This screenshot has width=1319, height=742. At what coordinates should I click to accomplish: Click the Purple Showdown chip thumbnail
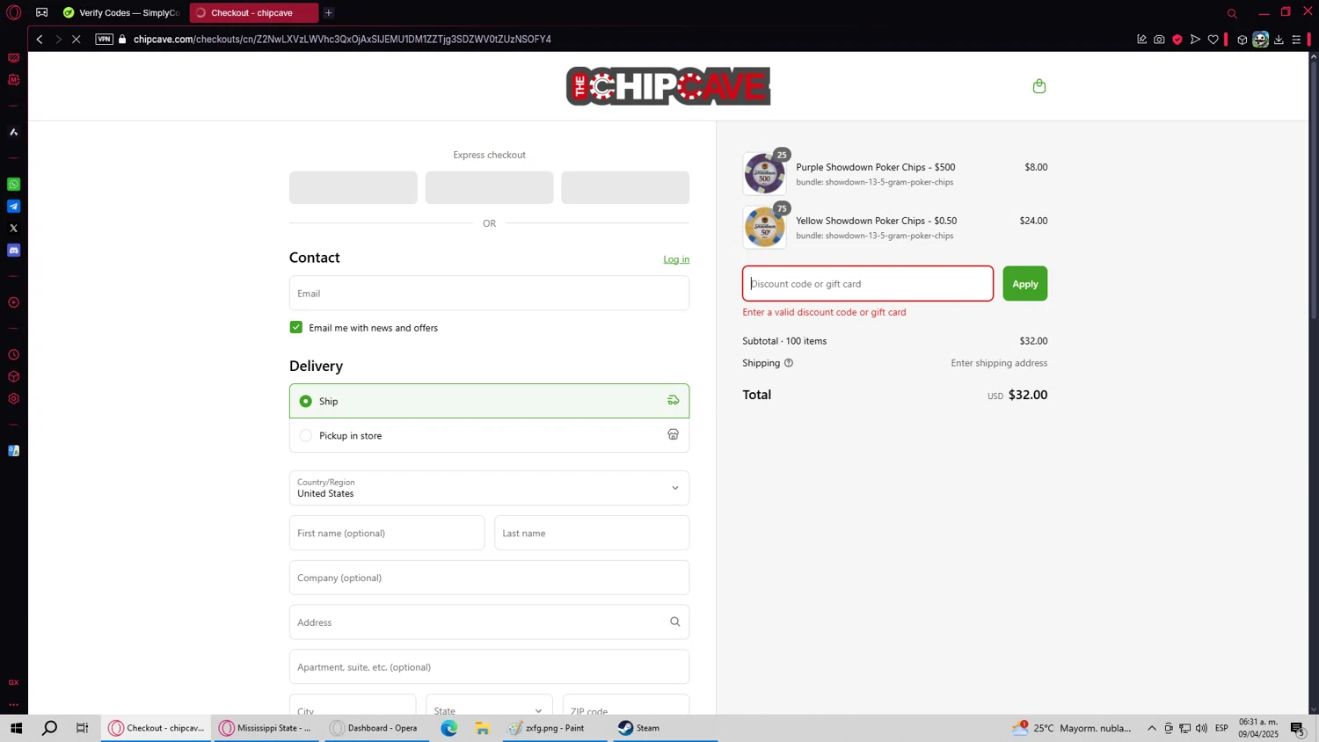(764, 173)
